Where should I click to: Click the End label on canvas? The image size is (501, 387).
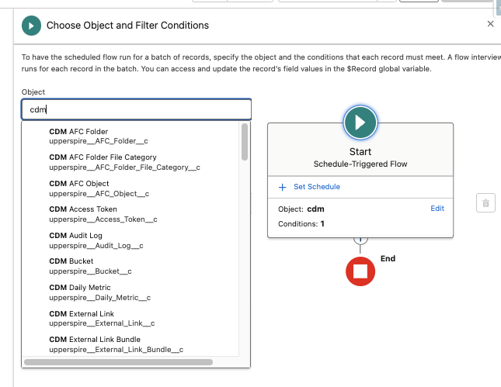click(x=388, y=258)
